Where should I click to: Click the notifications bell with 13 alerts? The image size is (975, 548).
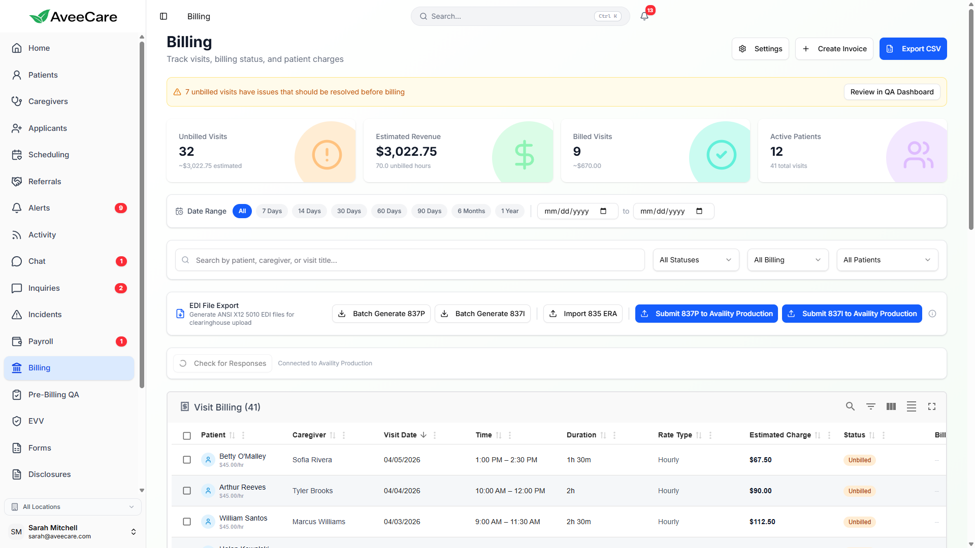[643, 16]
